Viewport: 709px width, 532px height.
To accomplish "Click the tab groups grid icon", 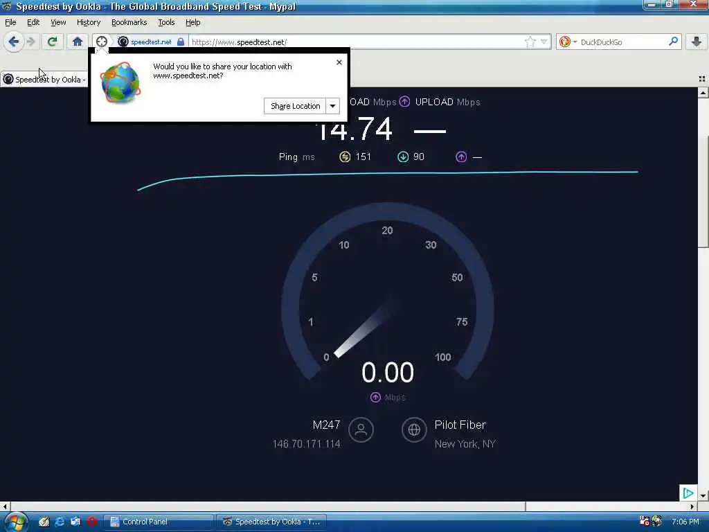I will tap(702, 79).
